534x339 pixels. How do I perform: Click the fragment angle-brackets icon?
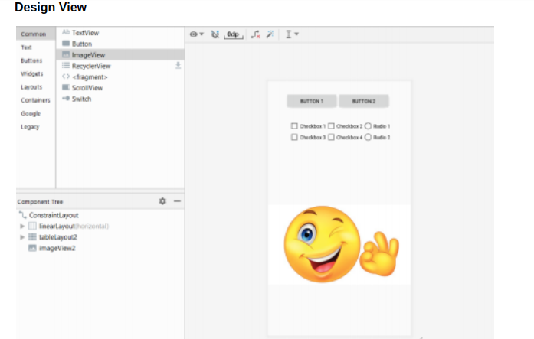(66, 77)
